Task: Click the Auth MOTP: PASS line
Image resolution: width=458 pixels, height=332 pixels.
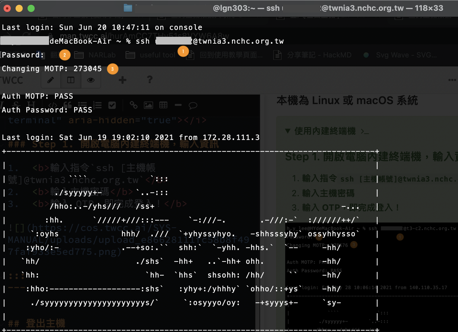Action: click(x=37, y=96)
